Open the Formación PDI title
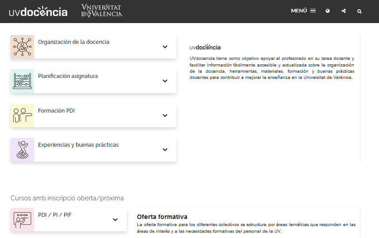 click(56, 111)
